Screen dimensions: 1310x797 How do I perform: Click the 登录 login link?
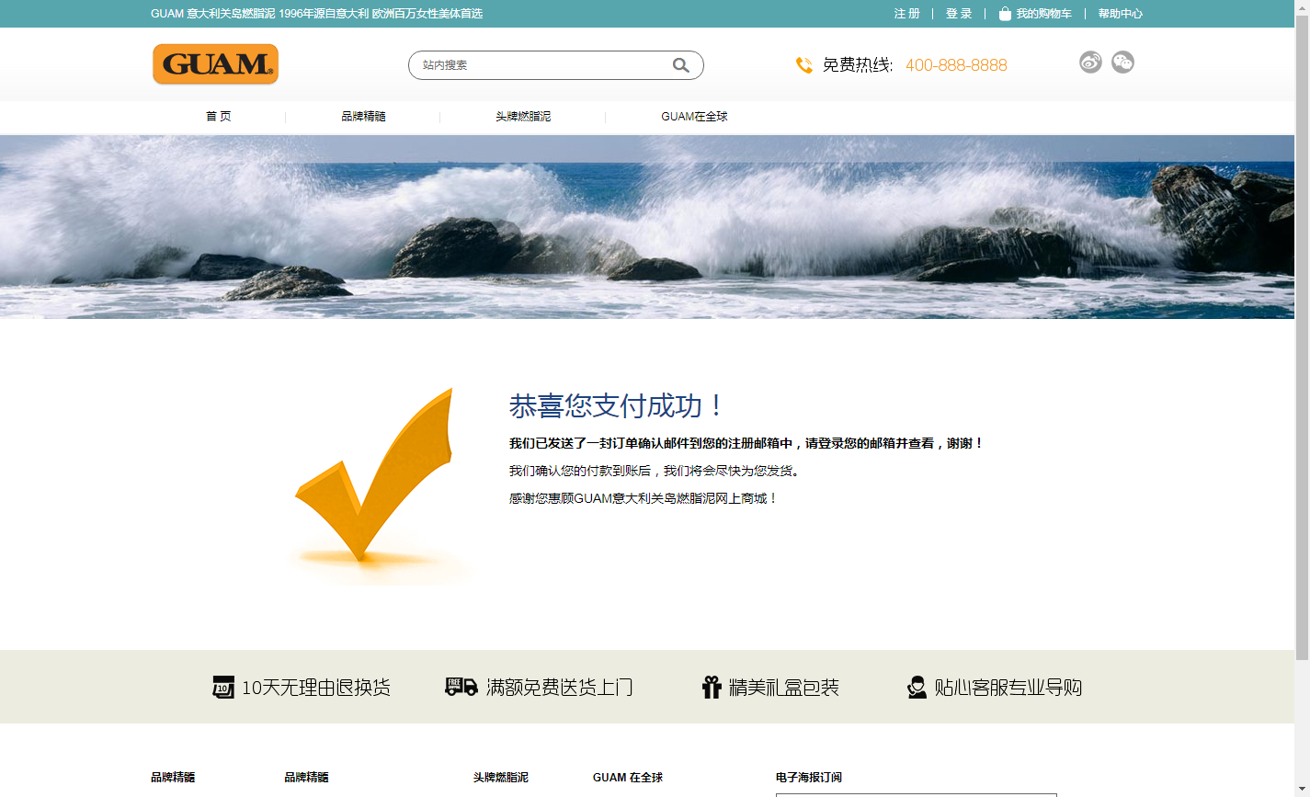pos(959,14)
